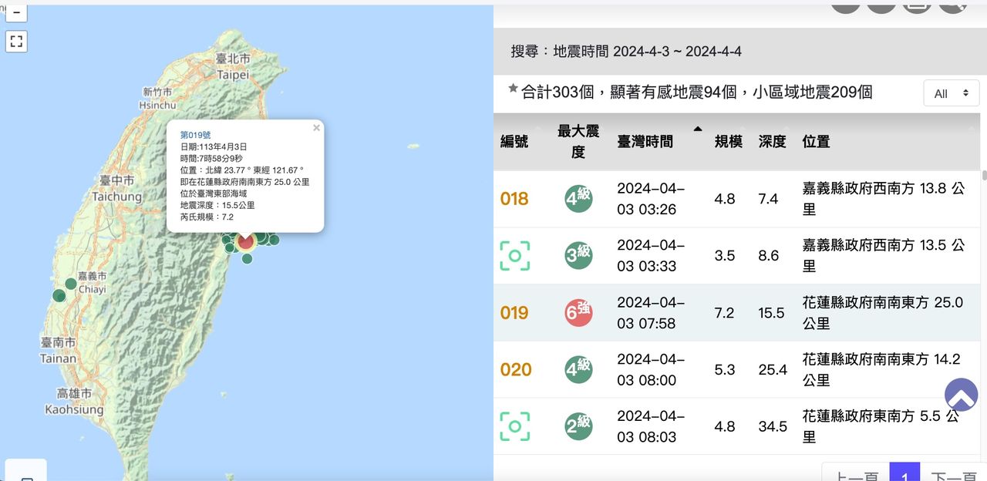Click the red epicenter marker on map
987x481 pixels.
click(246, 242)
